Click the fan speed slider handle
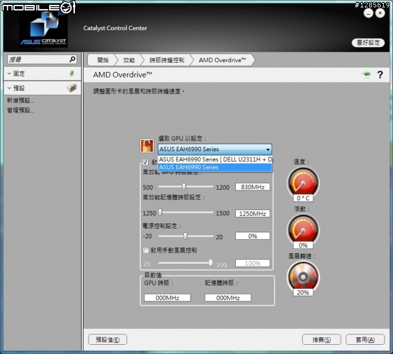This screenshot has width=393, height=354. [211, 262]
